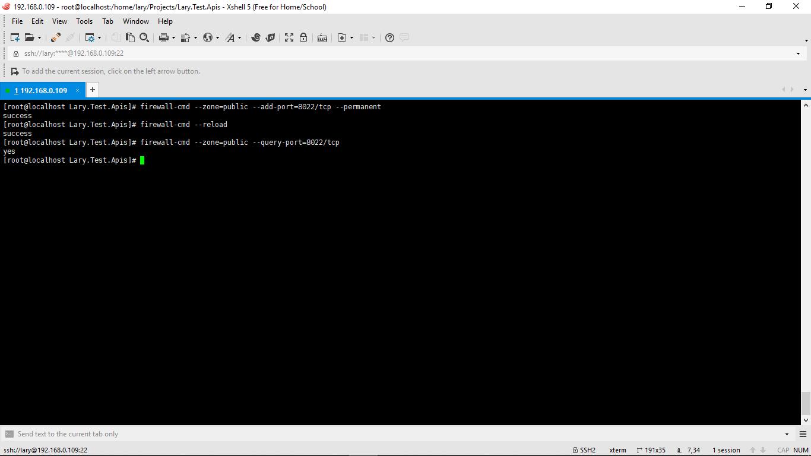Expand the file transfer dropdown arrow
The width and height of the screenshot is (811, 456).
coord(195,37)
